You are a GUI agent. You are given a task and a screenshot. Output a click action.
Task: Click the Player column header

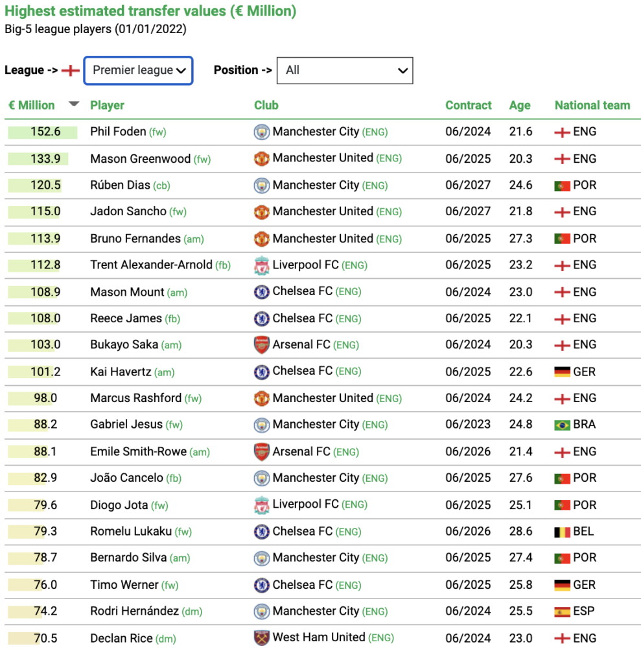pos(107,105)
